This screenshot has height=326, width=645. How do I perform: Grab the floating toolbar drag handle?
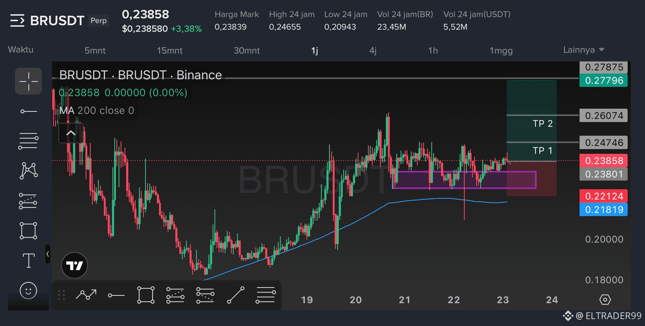coord(62,295)
